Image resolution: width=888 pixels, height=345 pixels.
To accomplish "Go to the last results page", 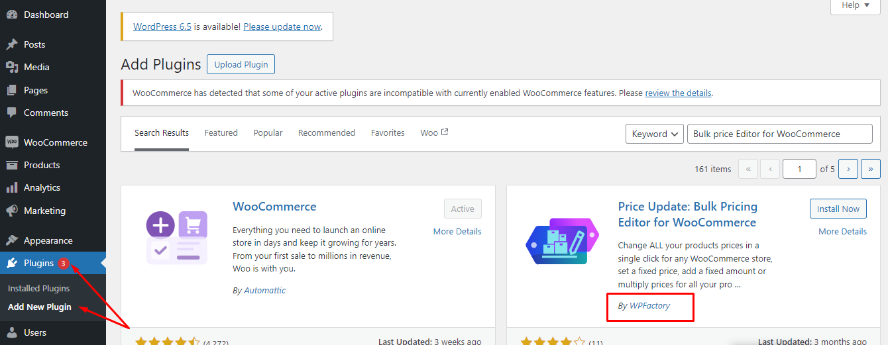I will (x=871, y=169).
